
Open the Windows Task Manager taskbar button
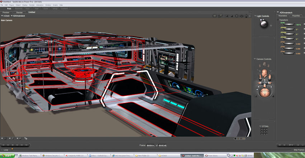point(30,156)
